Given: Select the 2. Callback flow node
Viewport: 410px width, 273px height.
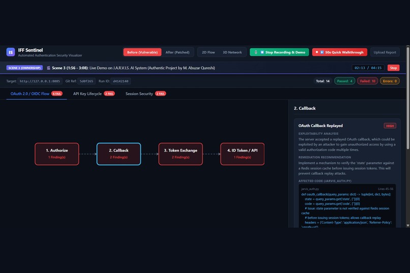Looking at the screenshot, I should pos(119,154).
